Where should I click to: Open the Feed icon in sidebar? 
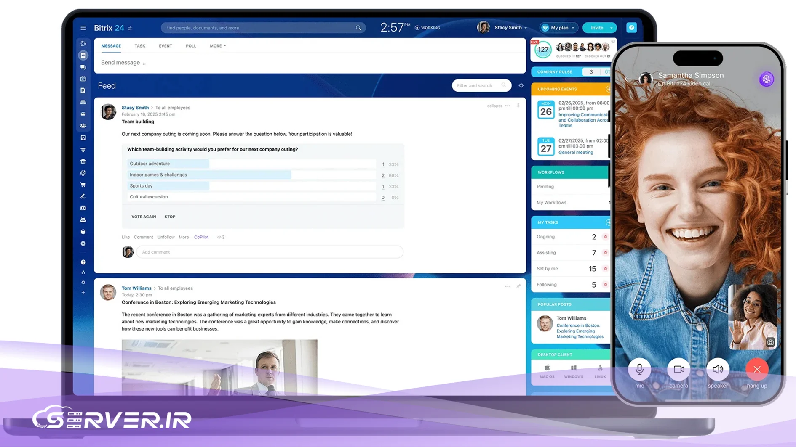[x=83, y=55]
